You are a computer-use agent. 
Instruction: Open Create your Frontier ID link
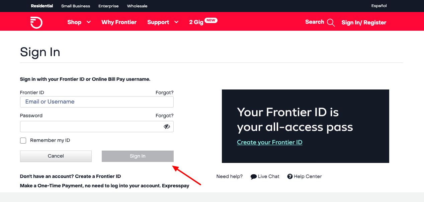tap(269, 142)
